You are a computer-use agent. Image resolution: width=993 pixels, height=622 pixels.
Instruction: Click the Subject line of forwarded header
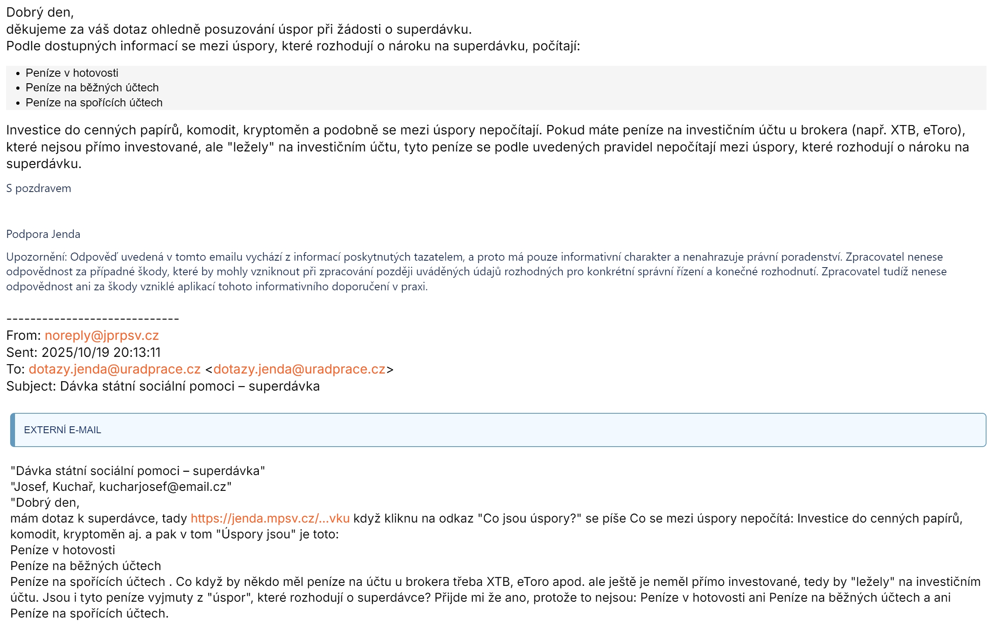click(x=162, y=386)
